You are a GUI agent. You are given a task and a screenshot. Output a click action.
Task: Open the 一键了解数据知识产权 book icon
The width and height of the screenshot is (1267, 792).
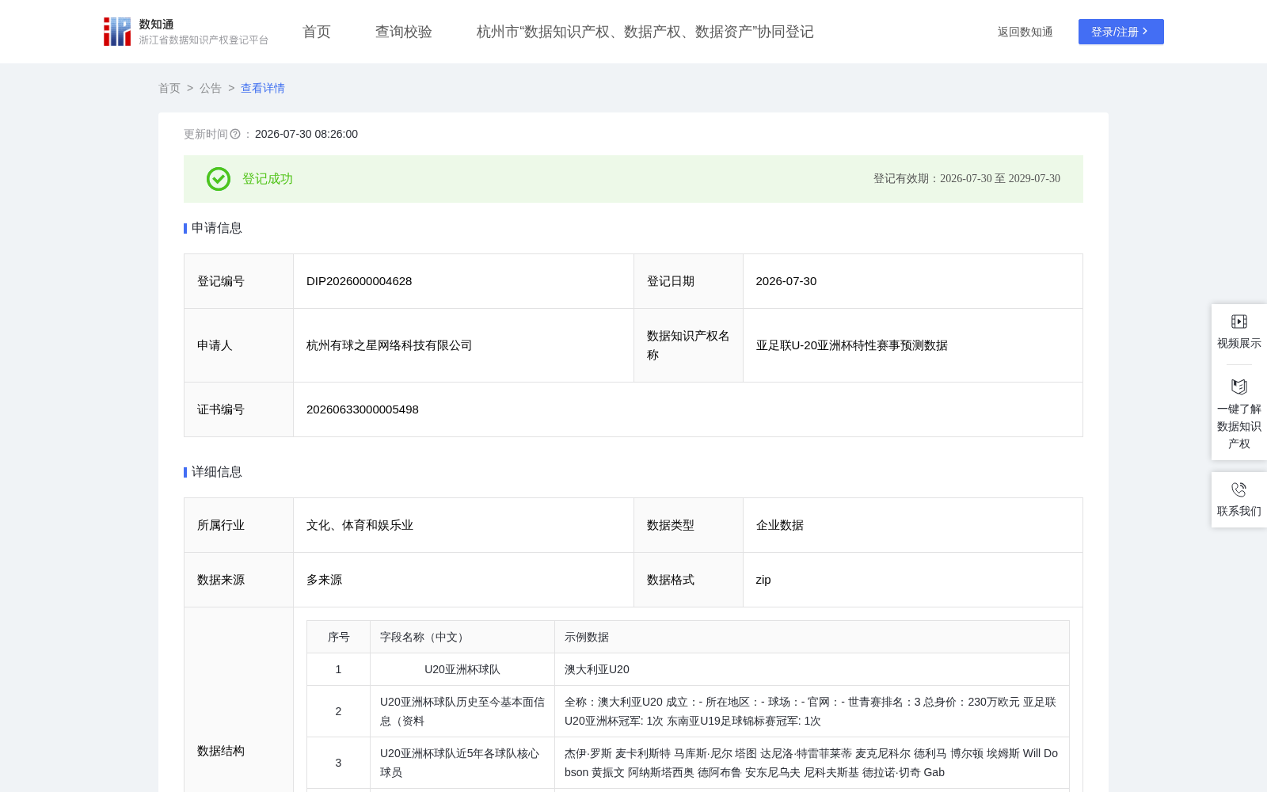click(x=1239, y=387)
